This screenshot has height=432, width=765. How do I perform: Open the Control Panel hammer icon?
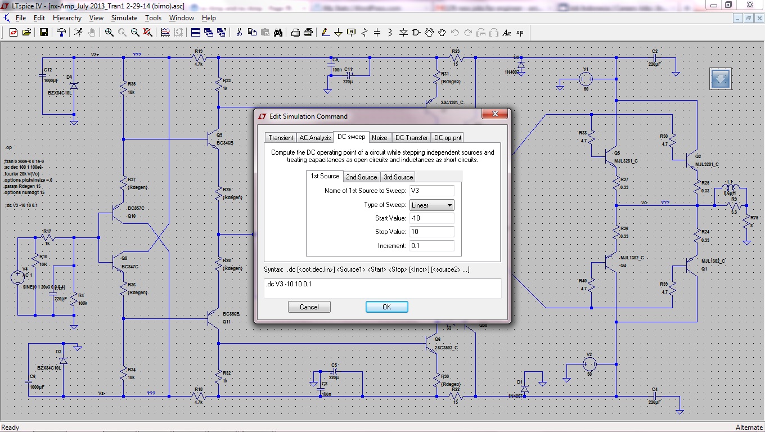[61, 33]
